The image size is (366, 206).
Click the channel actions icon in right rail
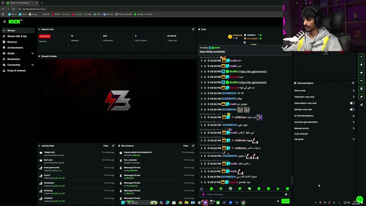pos(361,89)
